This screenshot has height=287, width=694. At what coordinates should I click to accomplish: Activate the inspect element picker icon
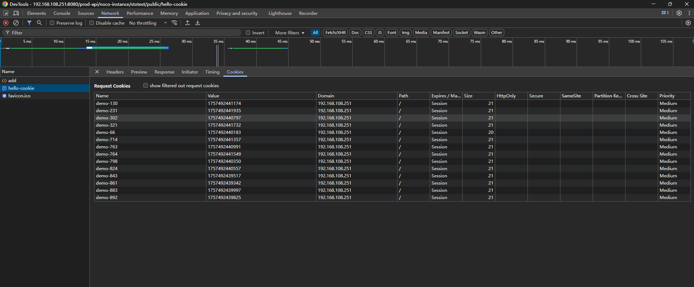(x=6, y=13)
